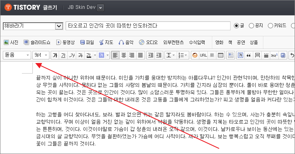The height and width of the screenshot is (154, 295).
Task: Insert a text box
Action: click(x=240, y=55)
